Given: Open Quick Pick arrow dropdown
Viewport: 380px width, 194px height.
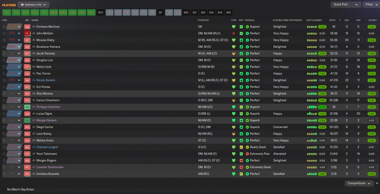Looking at the screenshot, I should [357, 4].
